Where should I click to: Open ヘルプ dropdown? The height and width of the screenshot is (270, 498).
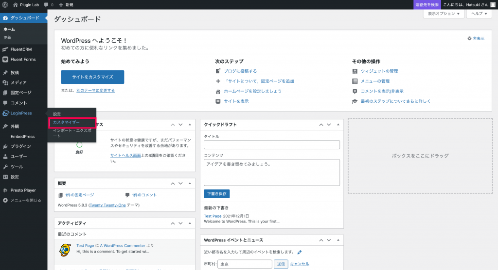point(479,14)
